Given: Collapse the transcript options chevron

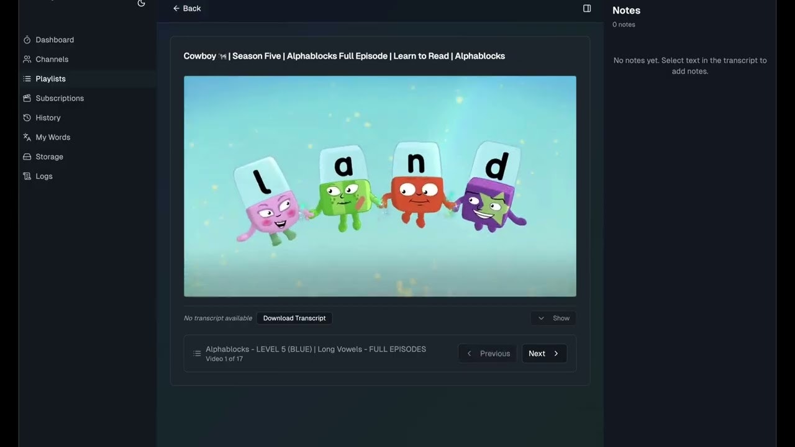Looking at the screenshot, I should pos(541,318).
